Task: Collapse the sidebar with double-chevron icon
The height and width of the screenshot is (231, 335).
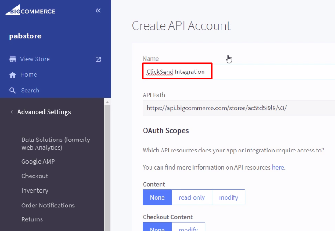Action: click(98, 11)
